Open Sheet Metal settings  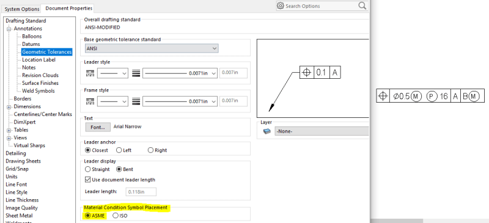(19, 216)
